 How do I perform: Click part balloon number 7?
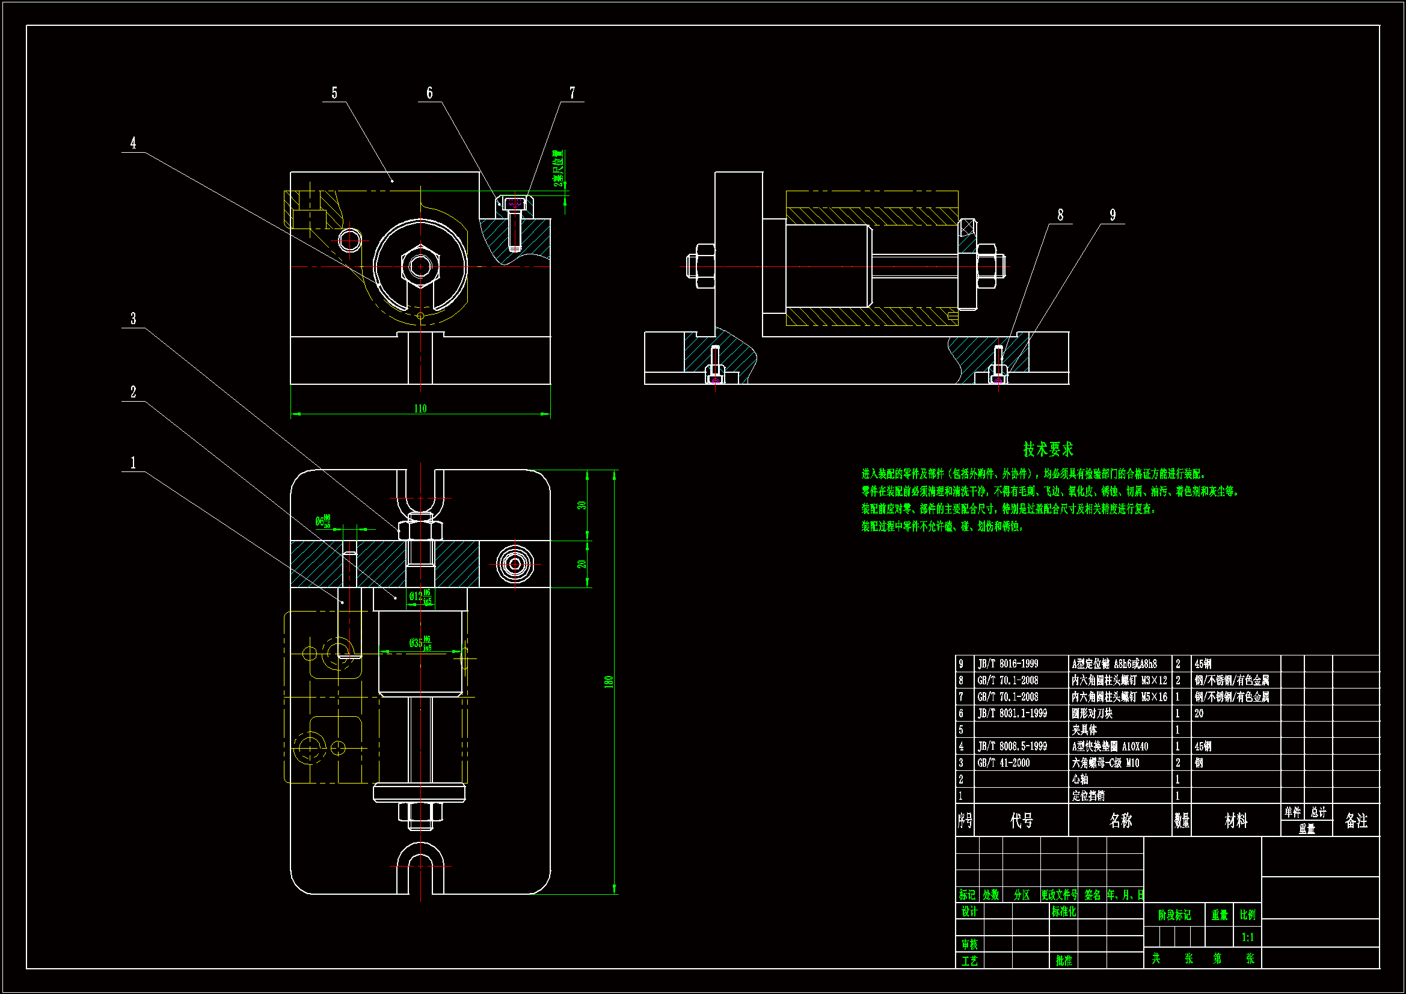click(x=572, y=93)
